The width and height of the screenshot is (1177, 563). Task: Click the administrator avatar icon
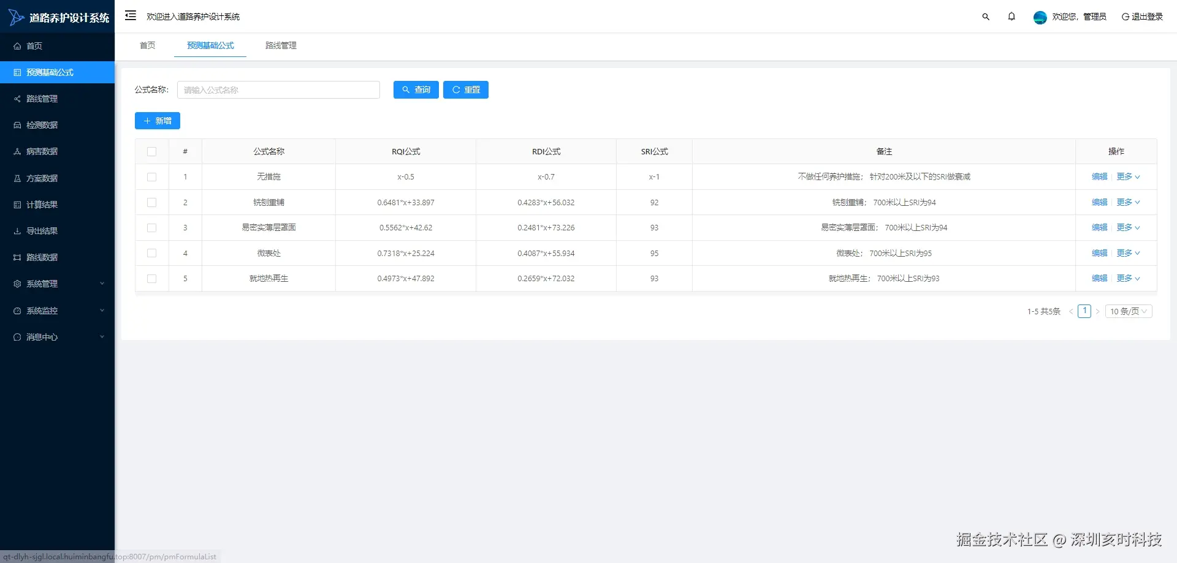1040,17
